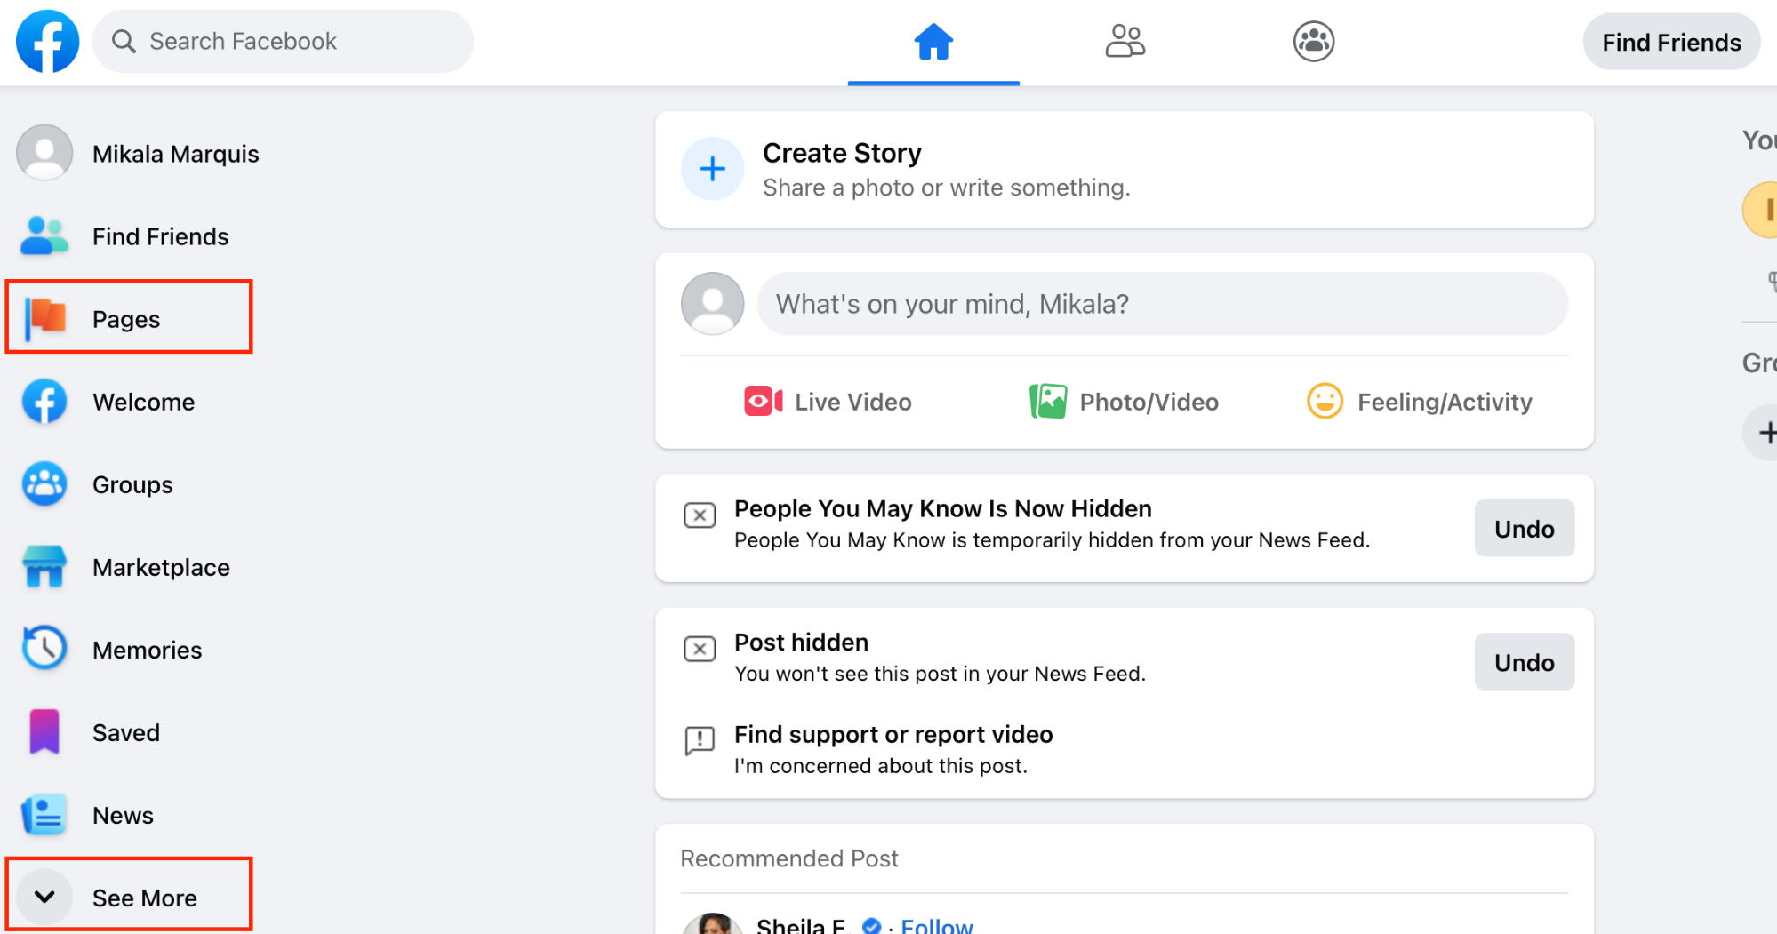Click "I'm concerned about this post." text
Image resolution: width=1777 pixels, height=934 pixels.
(880, 766)
